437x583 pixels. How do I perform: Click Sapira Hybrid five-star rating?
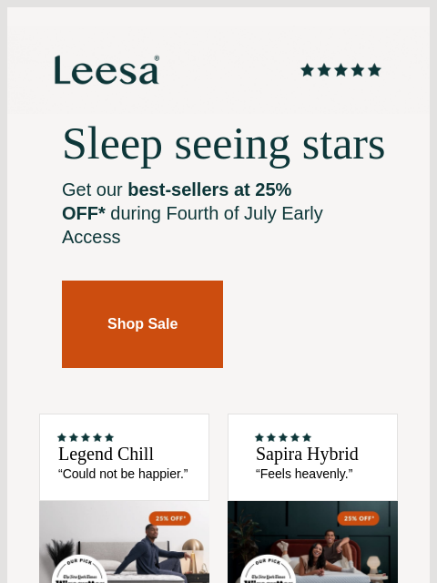(x=283, y=437)
